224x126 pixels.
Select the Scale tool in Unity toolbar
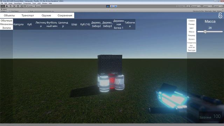pyautogui.click(x=14, y=6)
